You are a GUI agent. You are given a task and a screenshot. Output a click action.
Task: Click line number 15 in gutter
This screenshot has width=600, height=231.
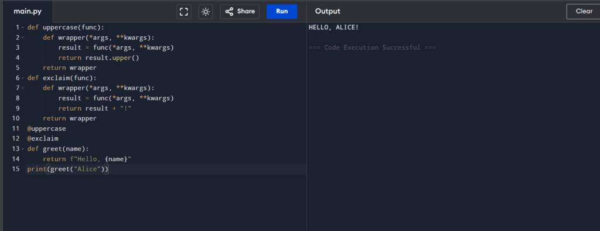tap(16, 169)
